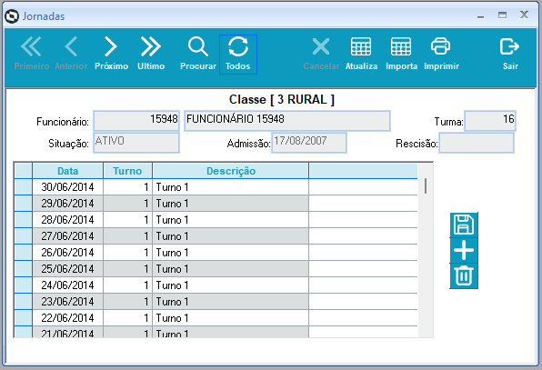Viewport: 542px width, 370px height.
Task: Click the Jornadas window logo icon
Action: pyautogui.click(x=12, y=16)
